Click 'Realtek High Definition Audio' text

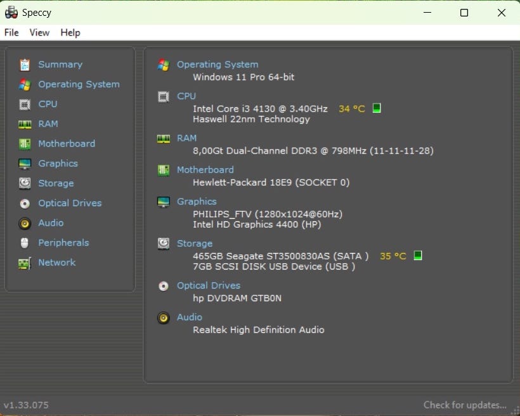(x=259, y=330)
